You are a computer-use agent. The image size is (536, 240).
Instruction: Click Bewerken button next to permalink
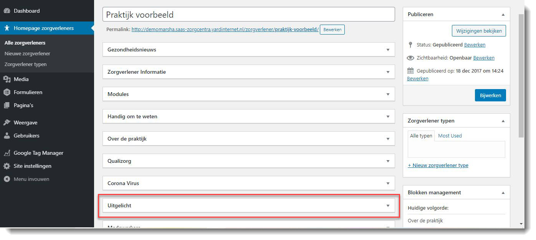tap(332, 30)
